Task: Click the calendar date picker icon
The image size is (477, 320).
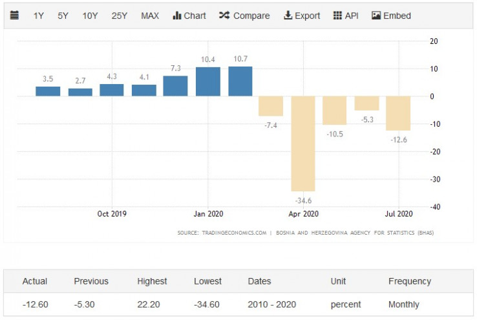Action: point(14,16)
